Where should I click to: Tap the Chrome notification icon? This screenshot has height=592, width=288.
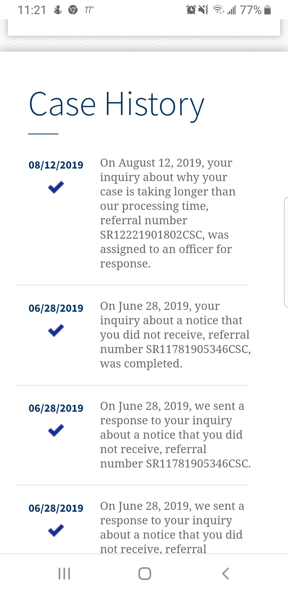pos(73,10)
